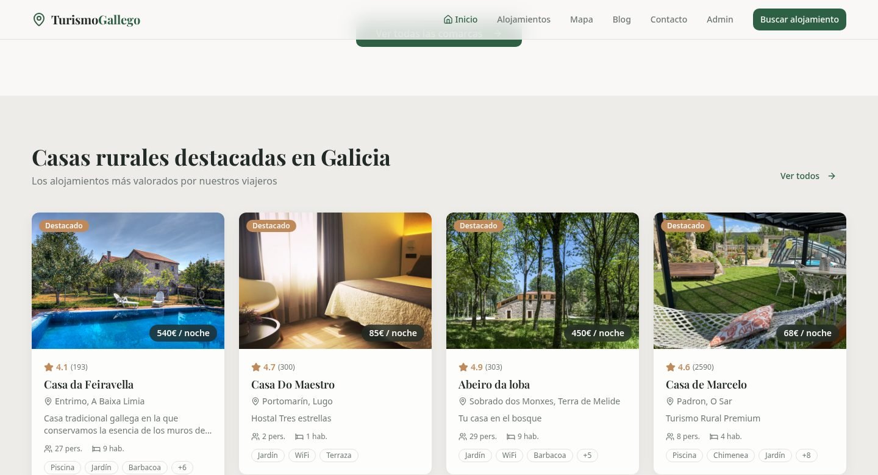Click the bed icon on Casa da Feiravella card

[x=96, y=449]
